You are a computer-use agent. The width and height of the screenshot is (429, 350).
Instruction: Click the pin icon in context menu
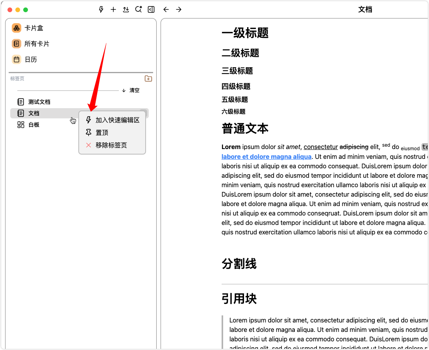coord(89,133)
